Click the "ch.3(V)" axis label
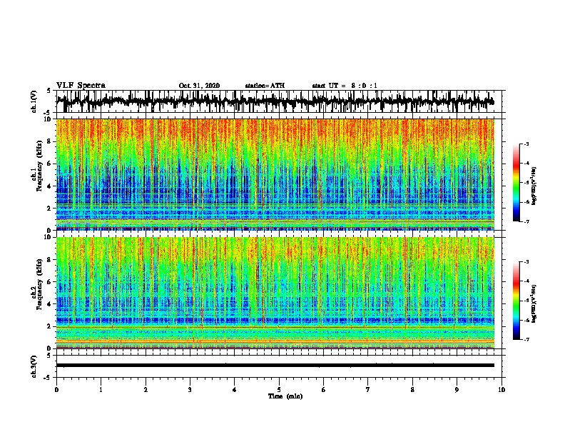 (34, 366)
